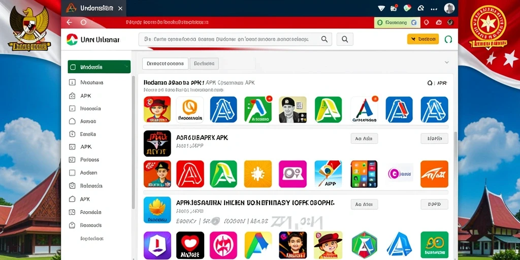Viewport: 520px width, 260px height.
Task: Open the green headset support icon
Action: pyautogui.click(x=448, y=39)
